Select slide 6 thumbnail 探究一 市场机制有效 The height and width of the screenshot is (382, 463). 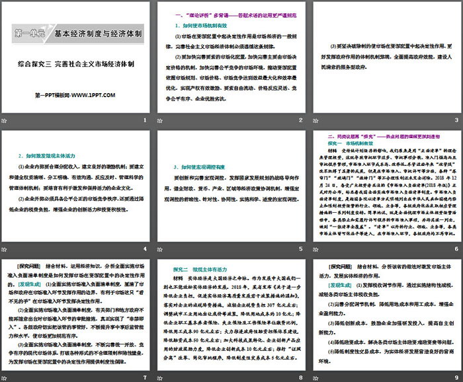tap(388, 186)
